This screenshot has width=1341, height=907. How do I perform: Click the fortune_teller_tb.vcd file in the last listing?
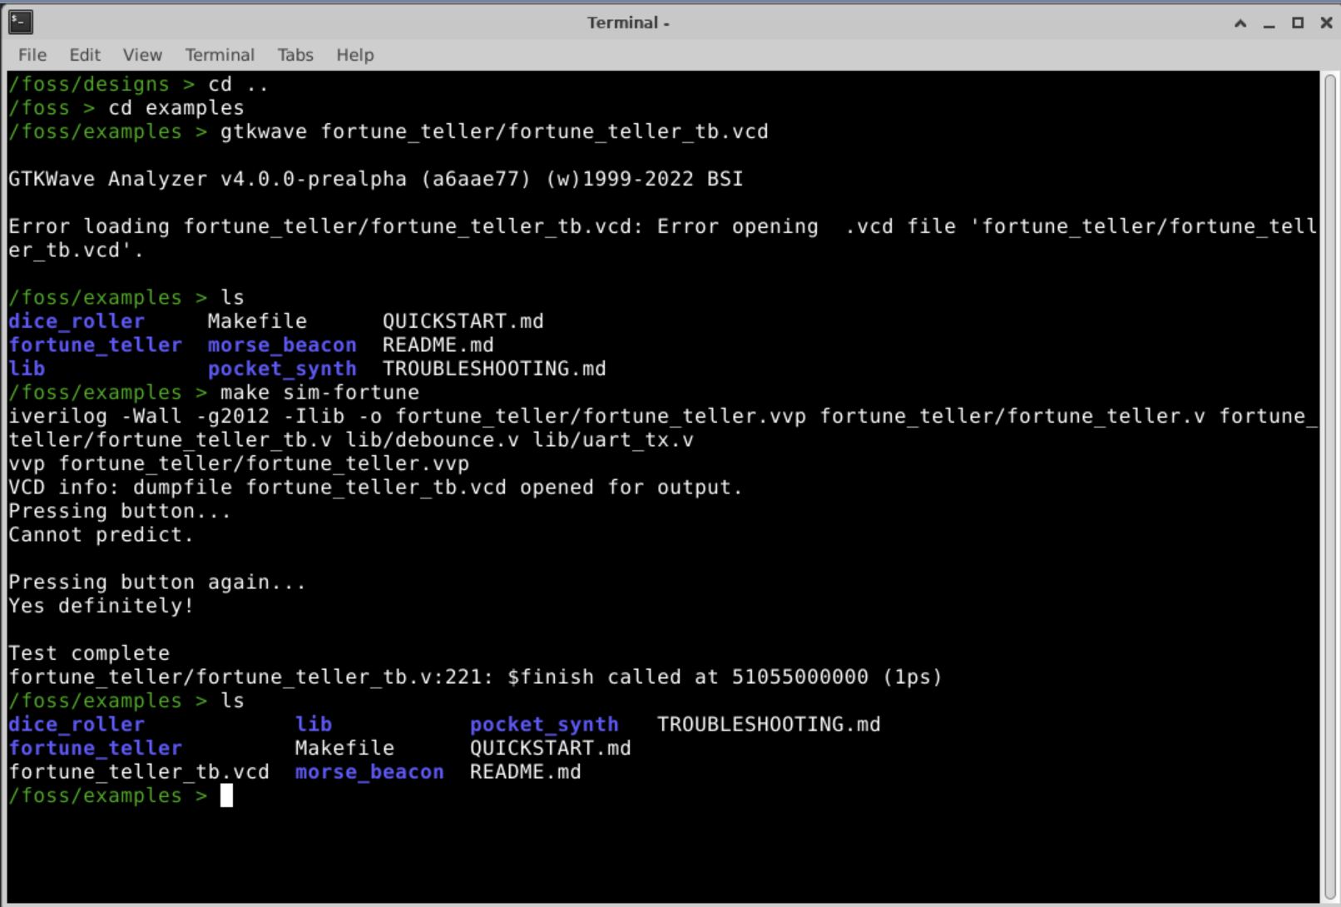tap(139, 772)
